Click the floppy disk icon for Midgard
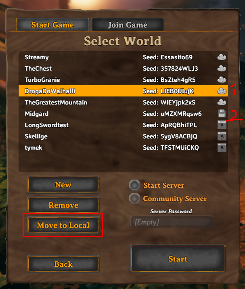The image size is (245, 289). pyautogui.click(x=222, y=113)
